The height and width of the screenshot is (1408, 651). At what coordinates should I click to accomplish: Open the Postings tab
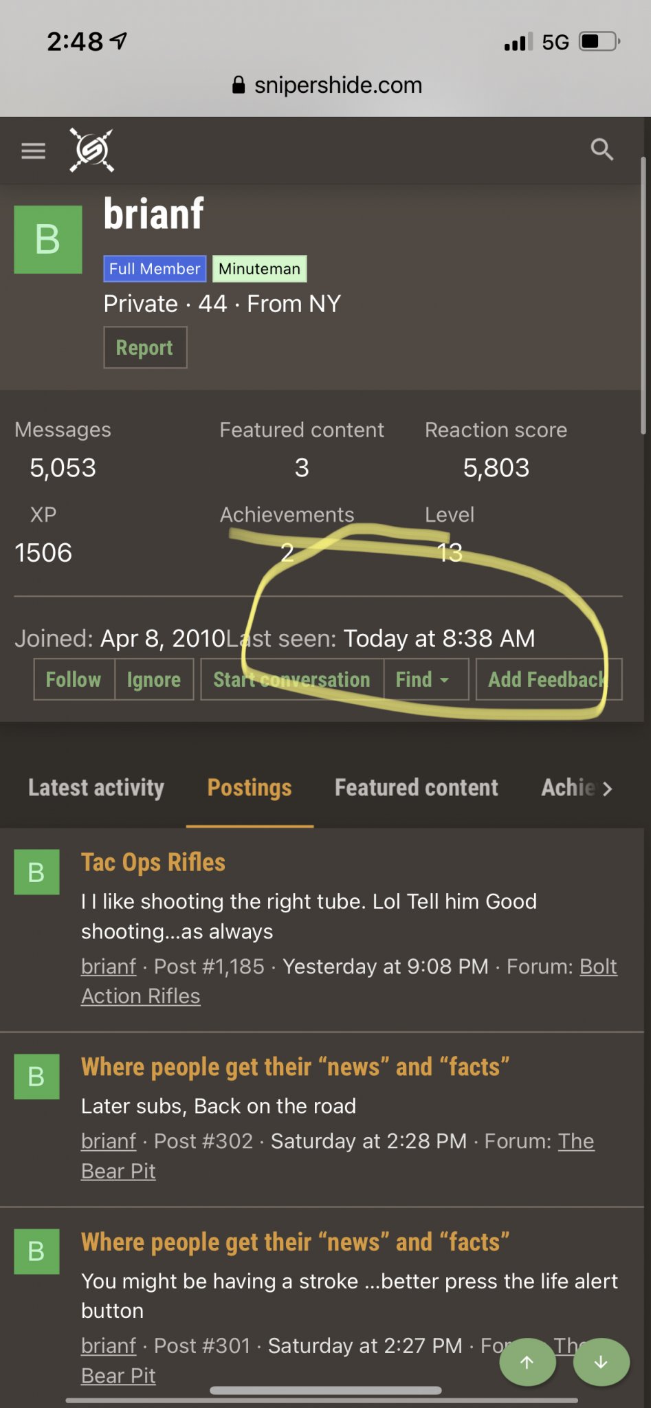(x=250, y=788)
